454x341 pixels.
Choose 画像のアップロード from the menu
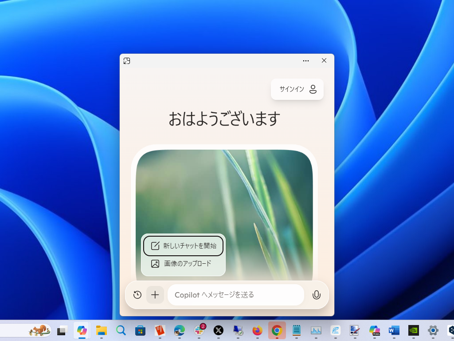(183, 263)
